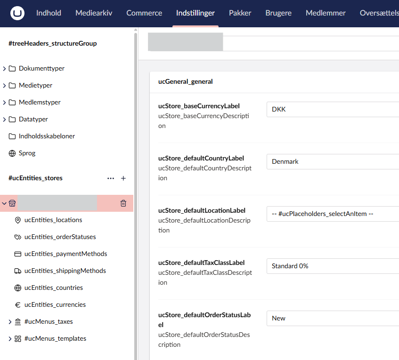Viewport: 399px width, 360px height.
Task: Open the default country dropdown showing Denmark
Action: coord(332,161)
